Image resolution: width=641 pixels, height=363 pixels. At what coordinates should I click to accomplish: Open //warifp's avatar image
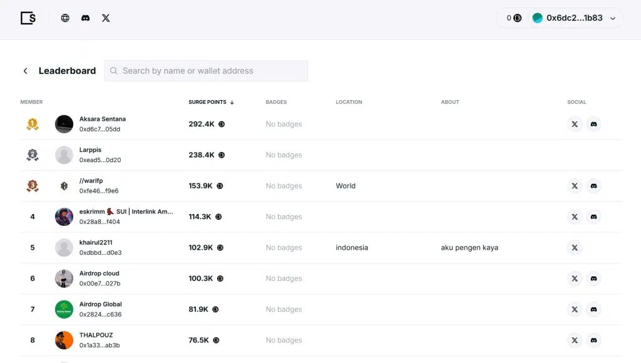pyautogui.click(x=64, y=186)
